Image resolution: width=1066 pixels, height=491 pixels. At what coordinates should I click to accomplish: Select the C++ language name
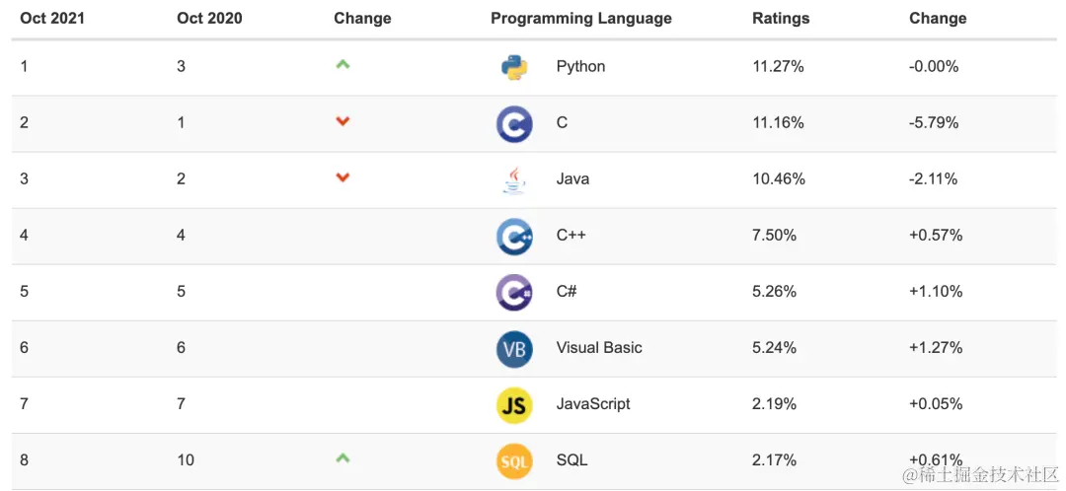point(571,236)
